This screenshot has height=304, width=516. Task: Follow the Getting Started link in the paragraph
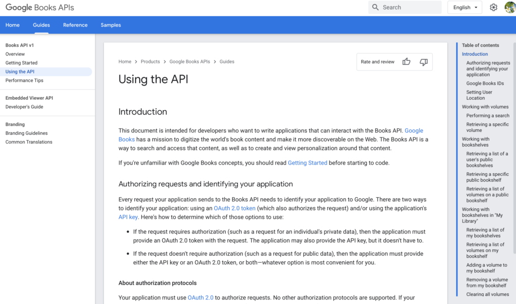pyautogui.click(x=307, y=163)
